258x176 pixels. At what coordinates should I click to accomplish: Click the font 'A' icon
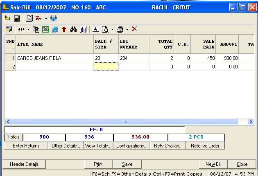[x=96, y=29]
